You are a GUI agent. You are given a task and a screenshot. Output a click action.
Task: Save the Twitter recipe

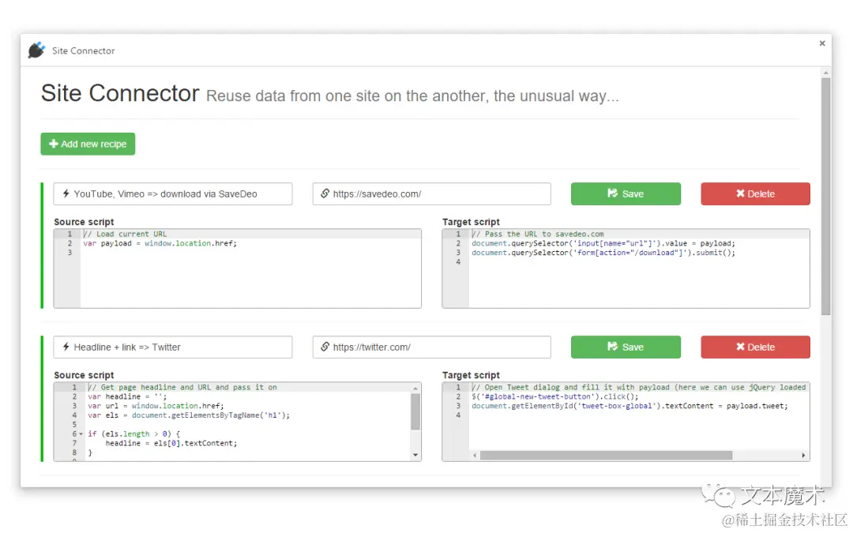click(626, 347)
